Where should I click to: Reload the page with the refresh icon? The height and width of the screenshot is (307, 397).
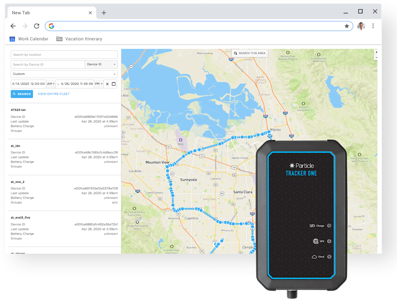(x=37, y=26)
